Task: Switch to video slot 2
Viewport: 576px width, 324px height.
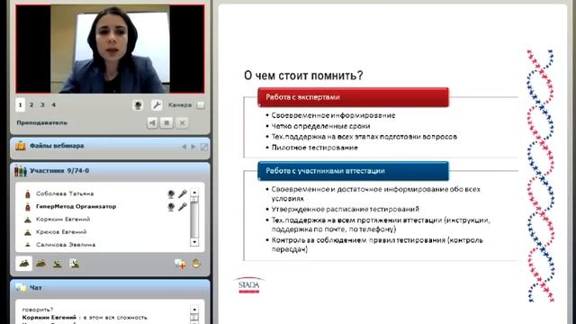Action: pyautogui.click(x=31, y=105)
